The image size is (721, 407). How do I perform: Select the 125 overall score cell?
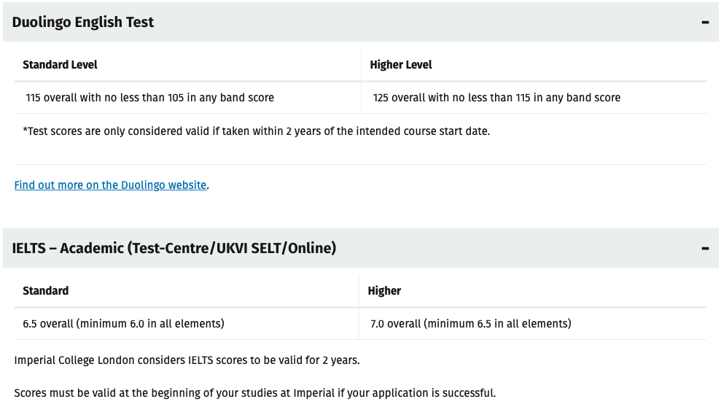[496, 98]
